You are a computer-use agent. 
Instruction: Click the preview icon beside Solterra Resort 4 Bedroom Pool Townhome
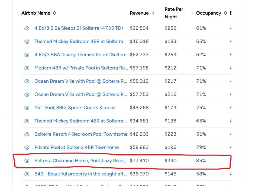click(27, 134)
